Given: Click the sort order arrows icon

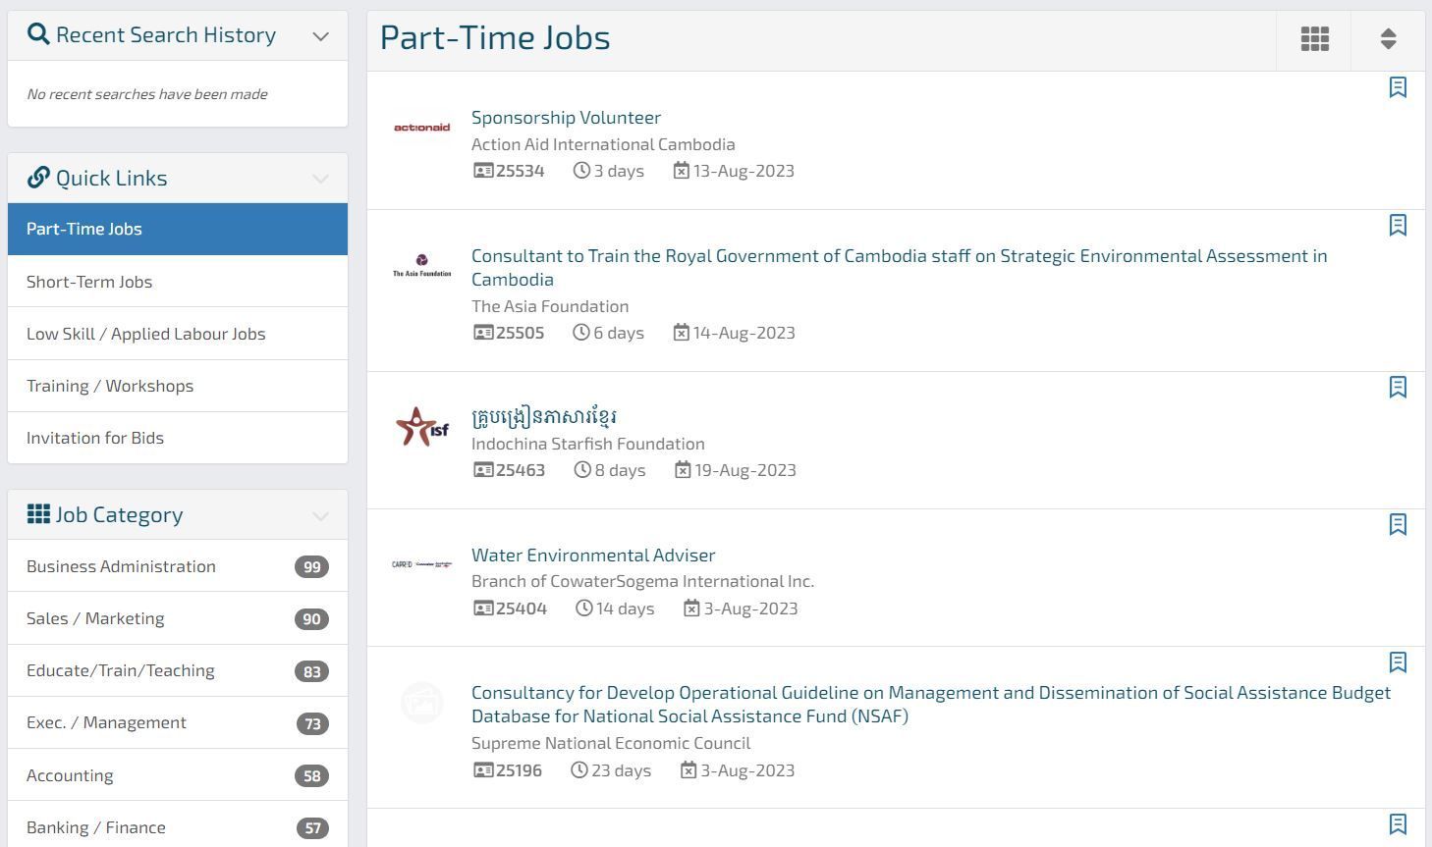Looking at the screenshot, I should point(1388,39).
